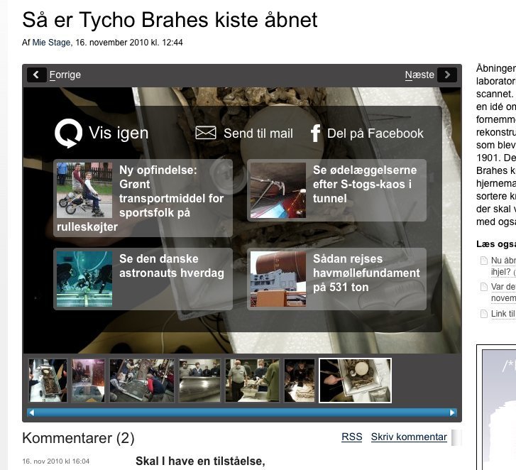Open the S-togs-kaos tunnel story thumbnail
This screenshot has width=516, height=470.
(278, 190)
